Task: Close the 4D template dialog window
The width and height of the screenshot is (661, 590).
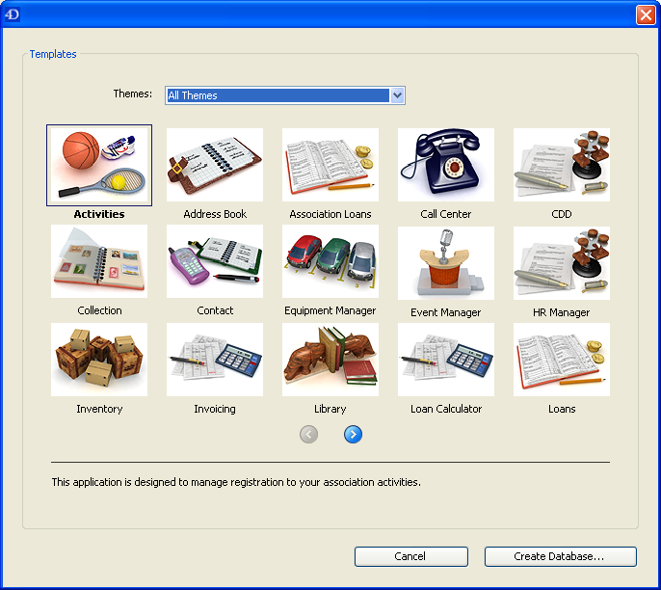Action: 645,14
